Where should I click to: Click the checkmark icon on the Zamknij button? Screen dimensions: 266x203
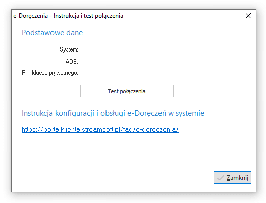point(221,178)
